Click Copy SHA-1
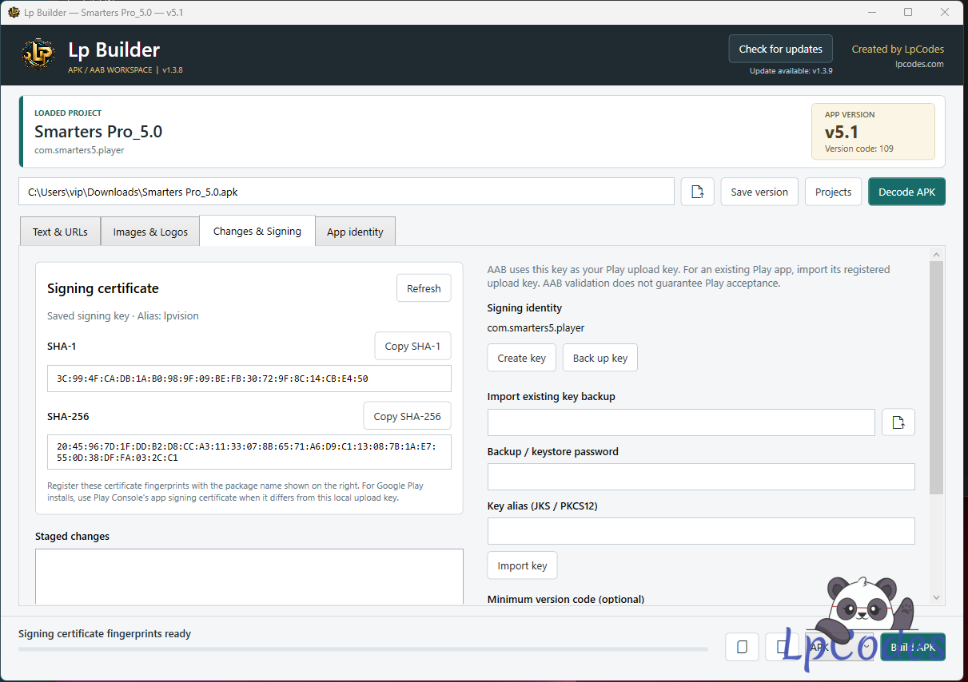 (412, 346)
